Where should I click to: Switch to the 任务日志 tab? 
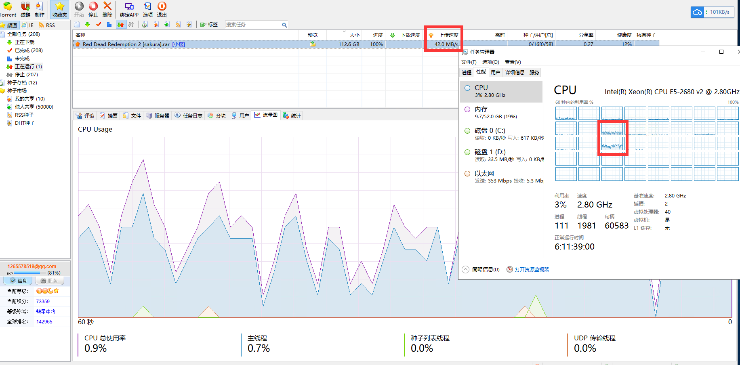pos(188,115)
